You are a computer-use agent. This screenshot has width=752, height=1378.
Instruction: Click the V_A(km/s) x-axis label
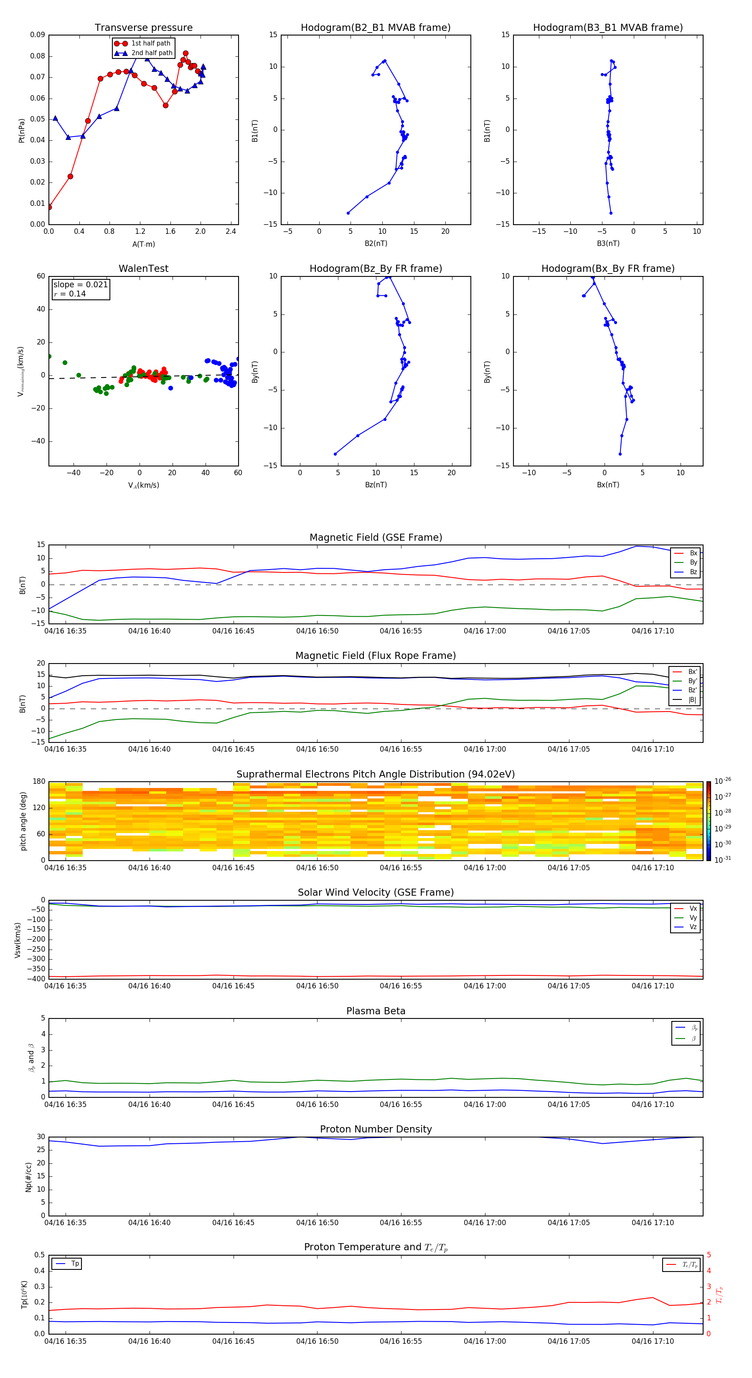point(143,485)
